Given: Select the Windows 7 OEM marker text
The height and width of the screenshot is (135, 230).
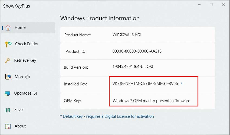Looking at the screenshot, I should tap(151, 101).
